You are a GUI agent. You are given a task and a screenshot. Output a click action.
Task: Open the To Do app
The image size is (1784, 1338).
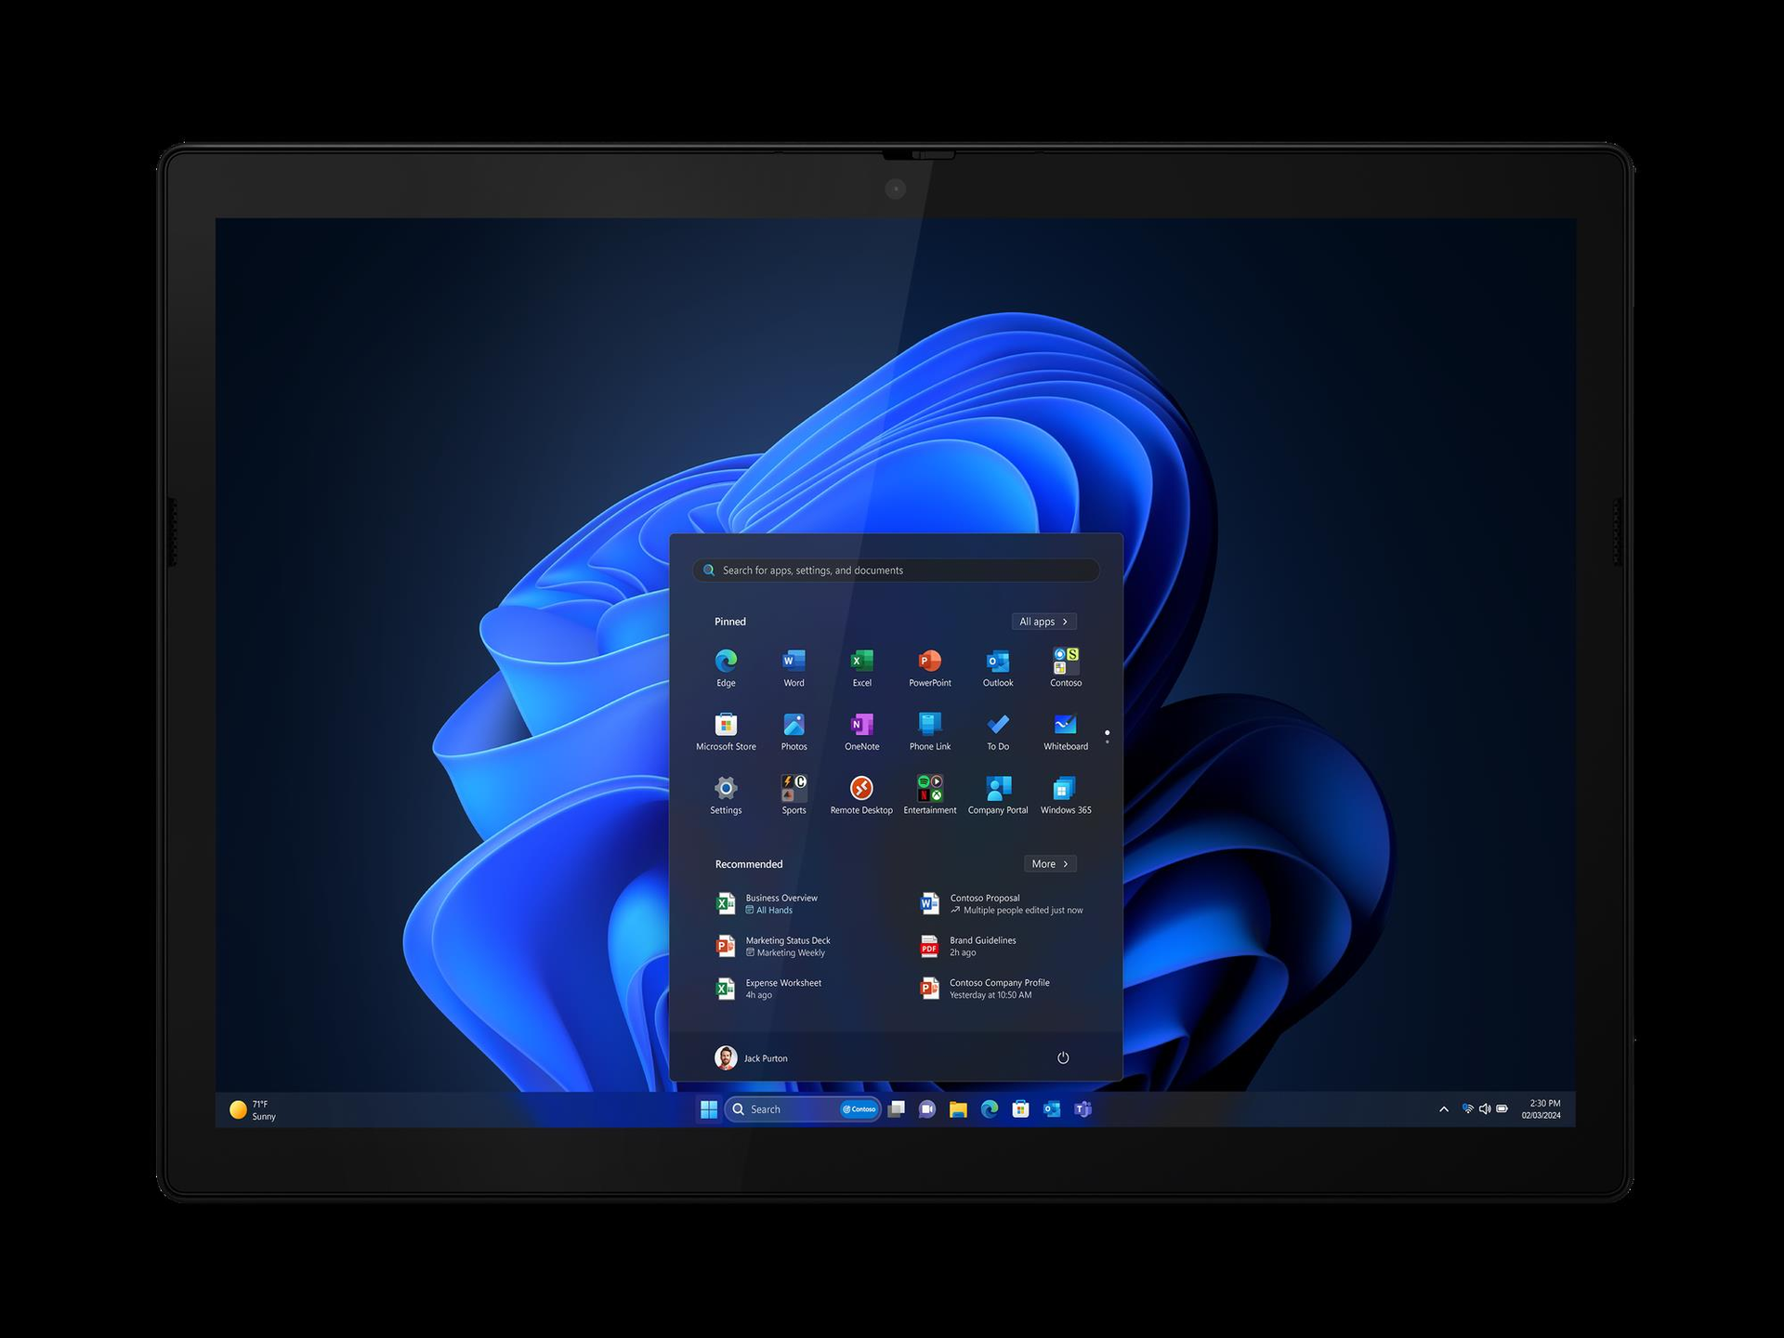(x=998, y=726)
